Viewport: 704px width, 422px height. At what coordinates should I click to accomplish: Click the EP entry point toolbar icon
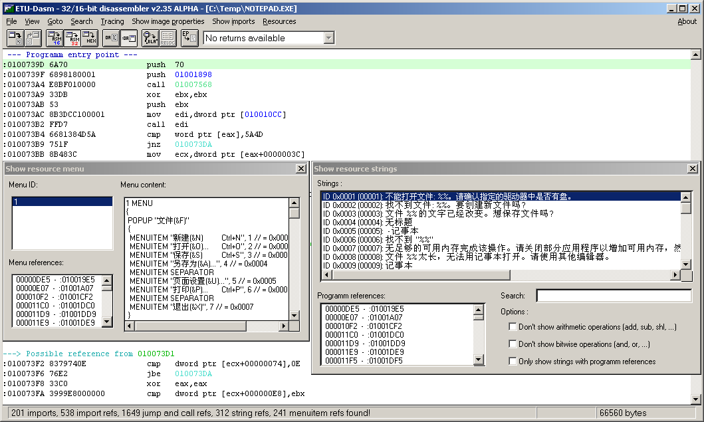[x=189, y=38]
